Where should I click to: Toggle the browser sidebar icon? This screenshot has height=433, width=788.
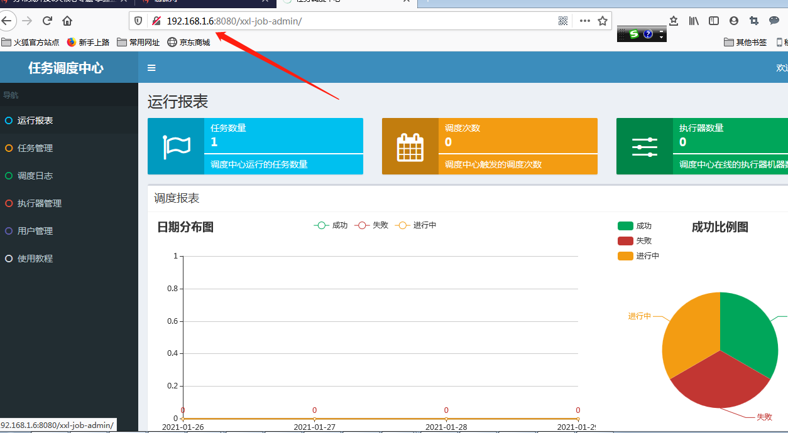point(714,21)
